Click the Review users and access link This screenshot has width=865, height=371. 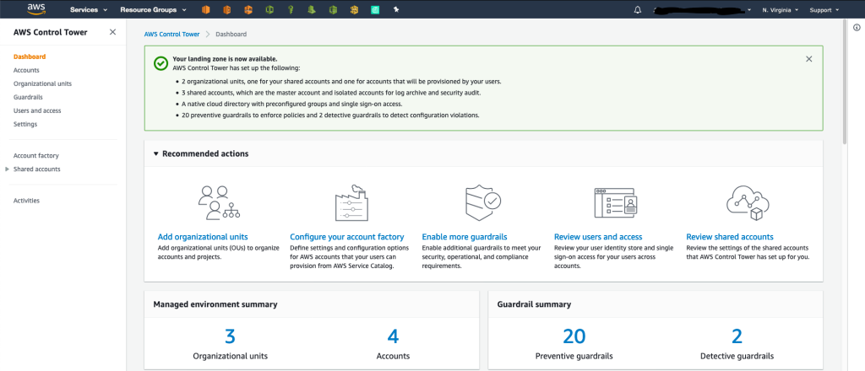598,237
